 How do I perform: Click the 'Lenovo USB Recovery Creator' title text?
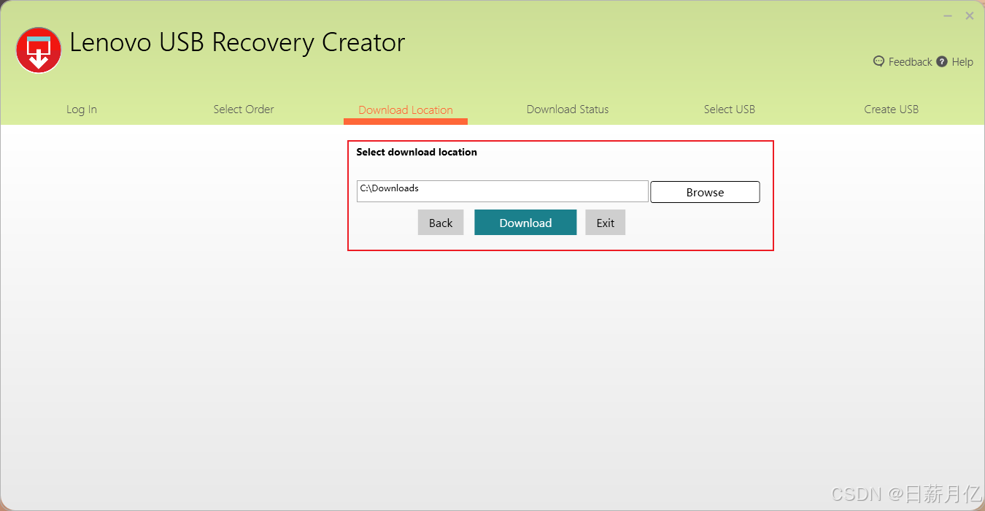click(x=237, y=42)
